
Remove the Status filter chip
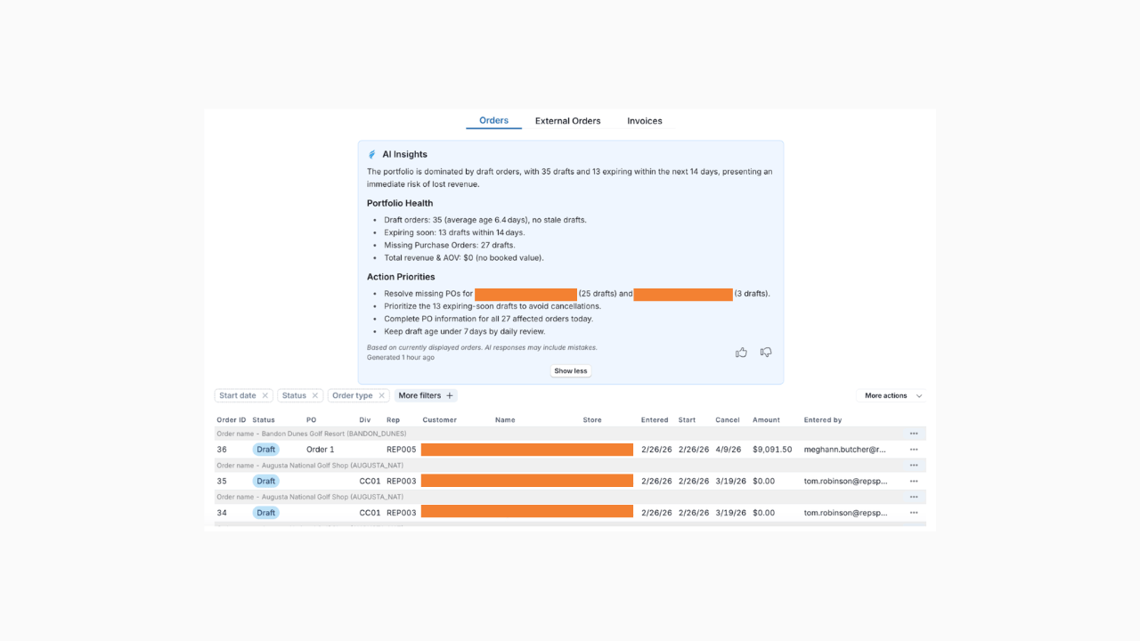click(317, 394)
